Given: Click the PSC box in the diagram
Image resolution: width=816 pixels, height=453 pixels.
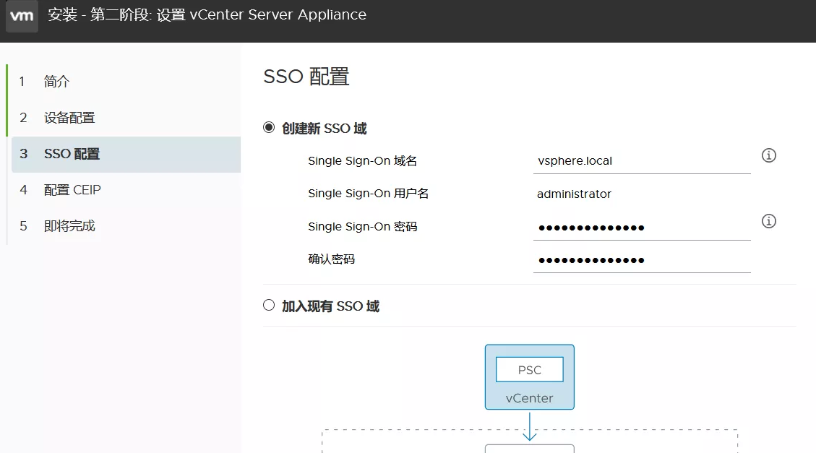Looking at the screenshot, I should [x=529, y=370].
